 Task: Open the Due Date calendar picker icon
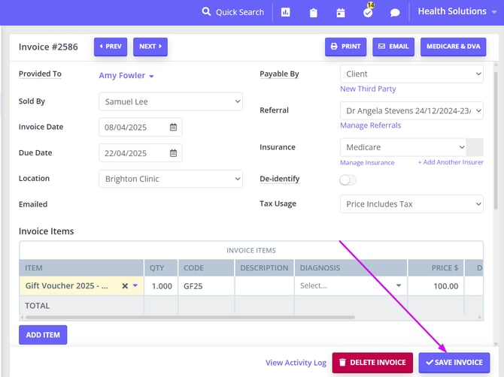click(173, 153)
